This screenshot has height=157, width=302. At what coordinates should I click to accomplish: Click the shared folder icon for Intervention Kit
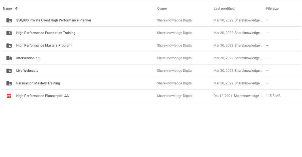[x=9, y=58]
